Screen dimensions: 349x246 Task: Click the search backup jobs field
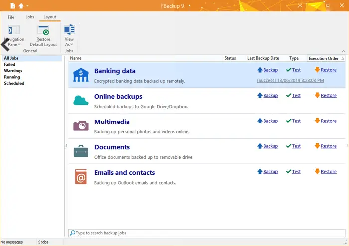(x=207, y=233)
